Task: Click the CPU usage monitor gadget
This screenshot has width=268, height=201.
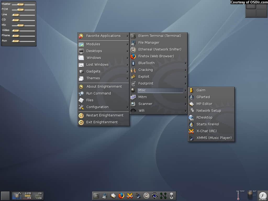Action: tap(17, 196)
